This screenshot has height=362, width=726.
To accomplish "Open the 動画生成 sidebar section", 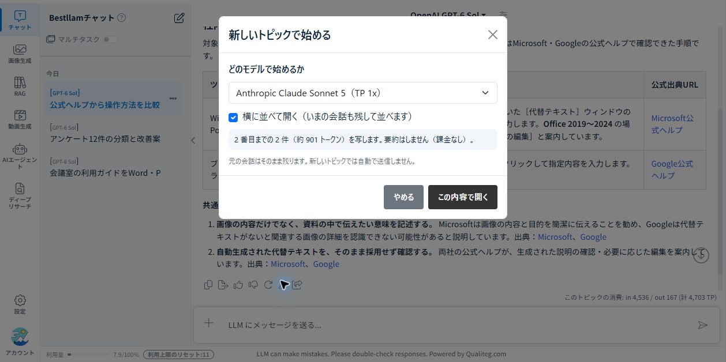I will 20,119.
